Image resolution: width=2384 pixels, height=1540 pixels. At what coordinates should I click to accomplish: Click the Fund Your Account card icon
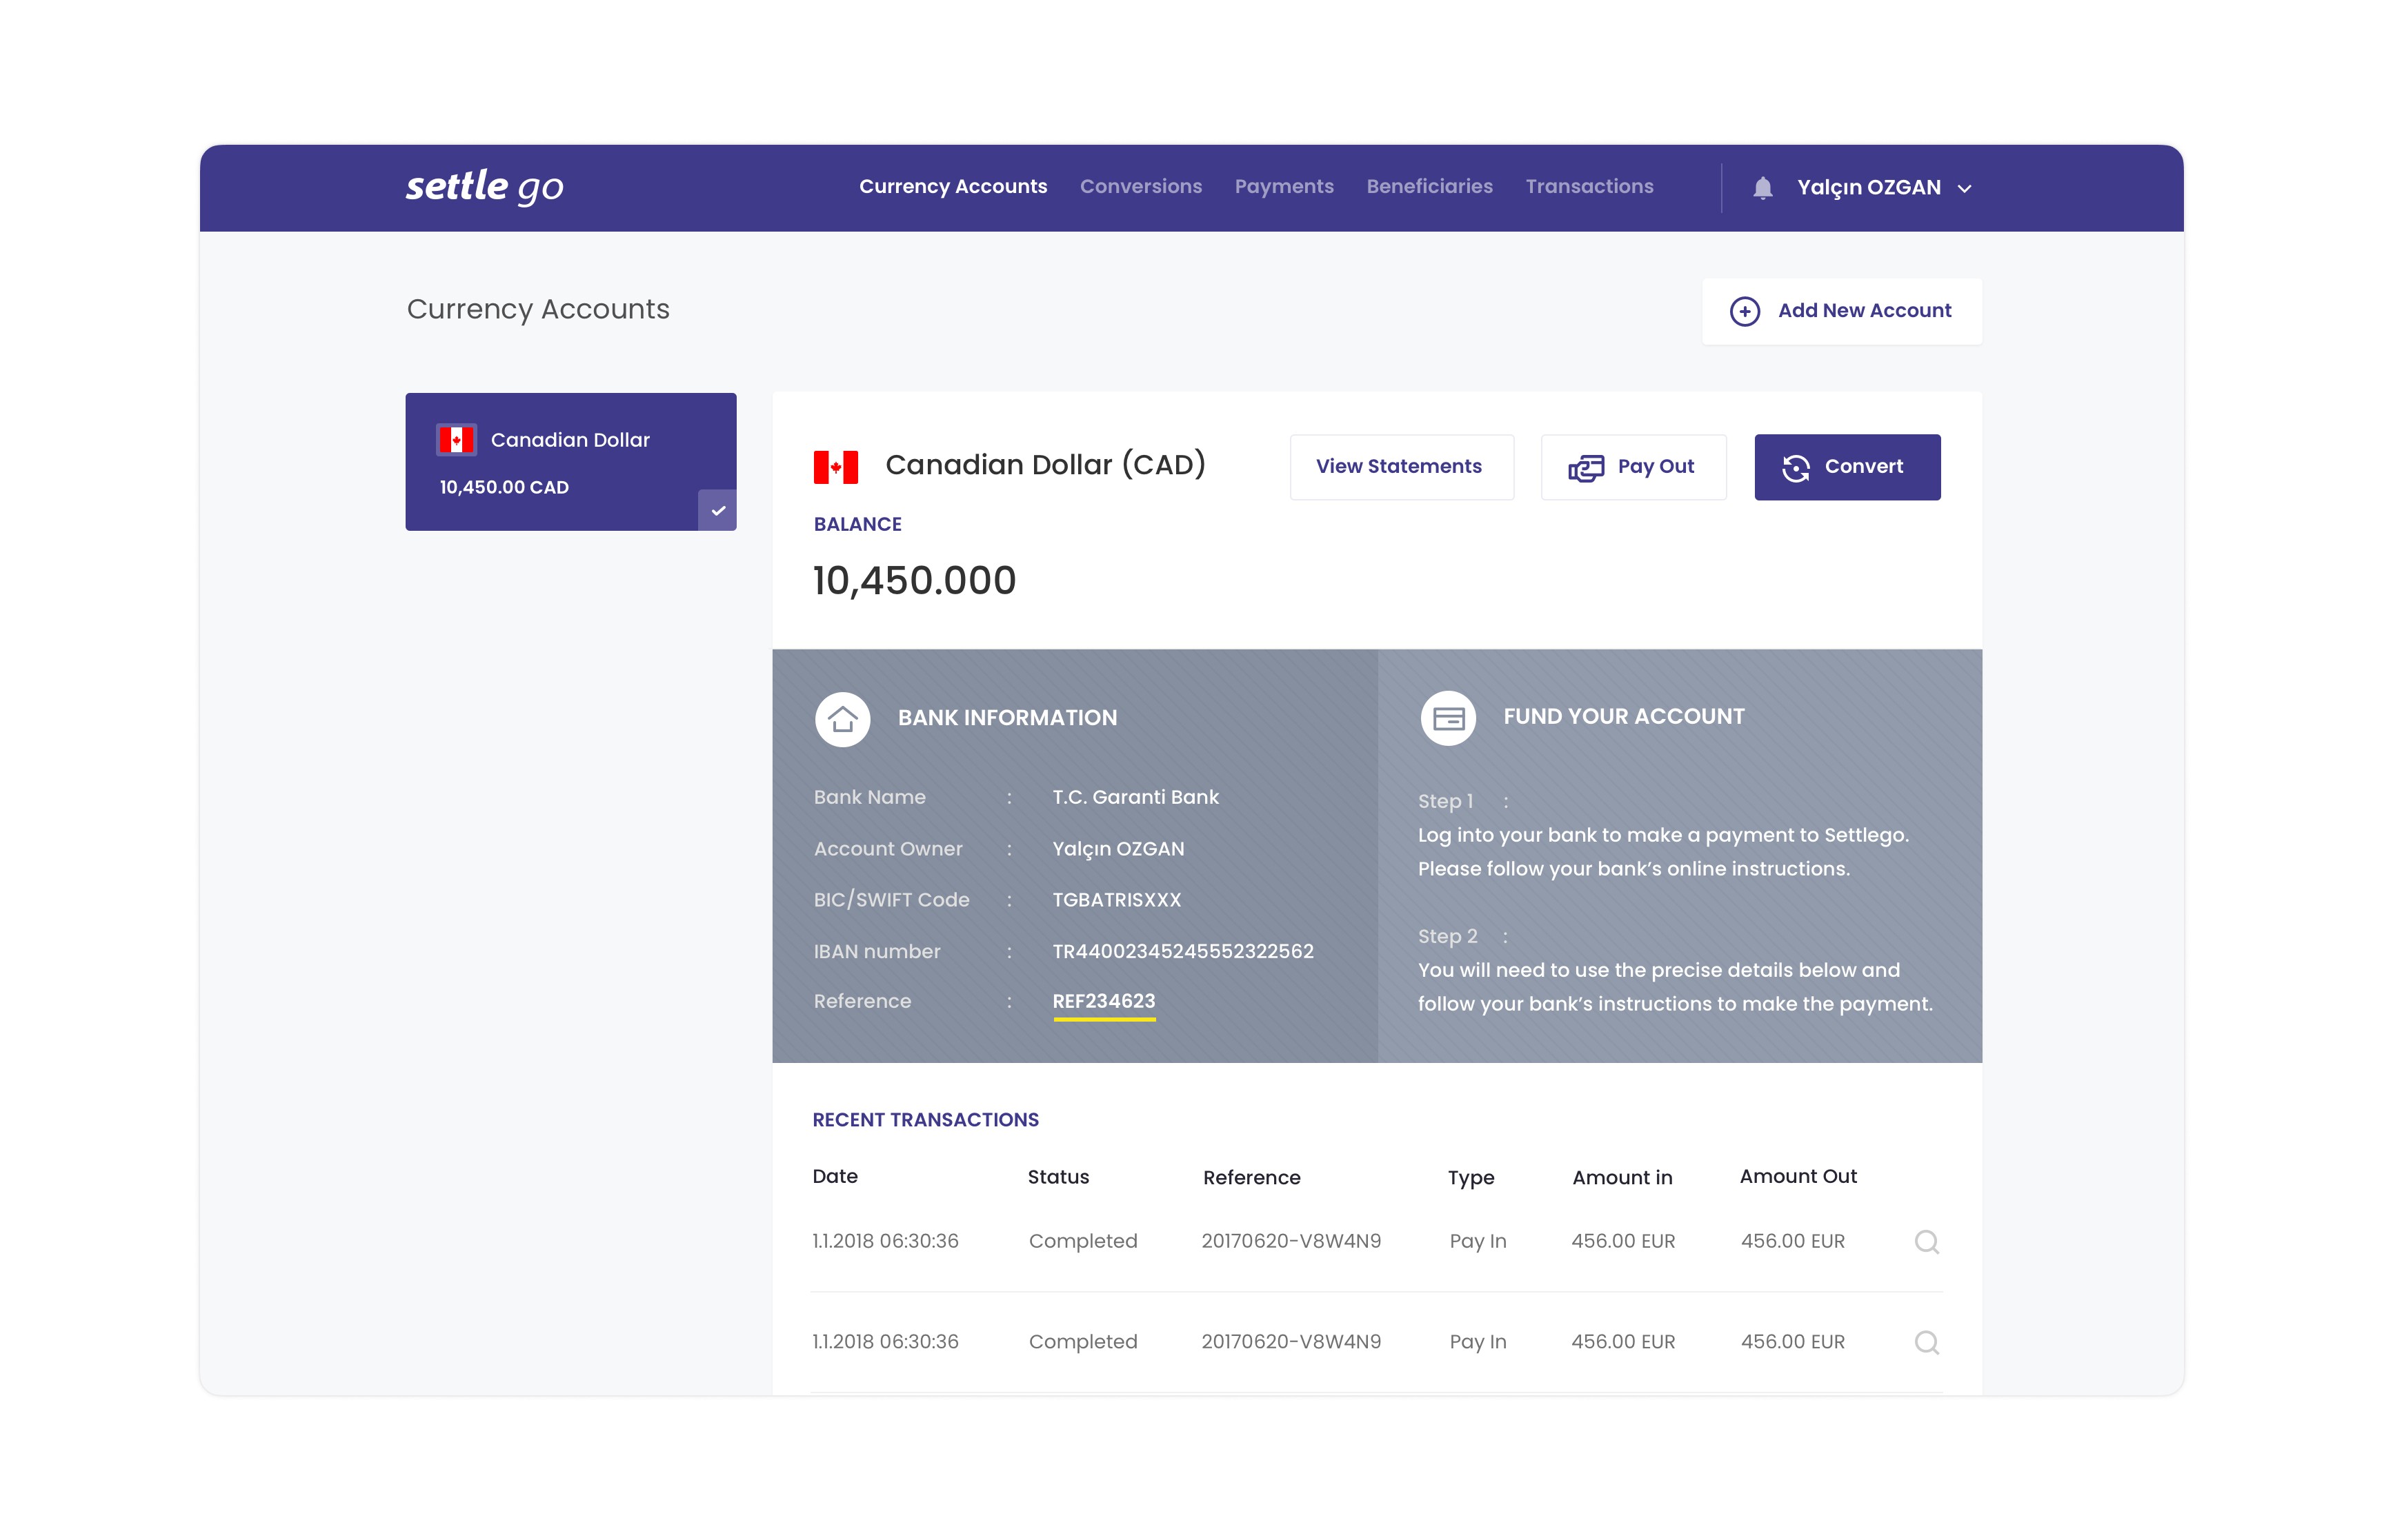[x=1448, y=718]
